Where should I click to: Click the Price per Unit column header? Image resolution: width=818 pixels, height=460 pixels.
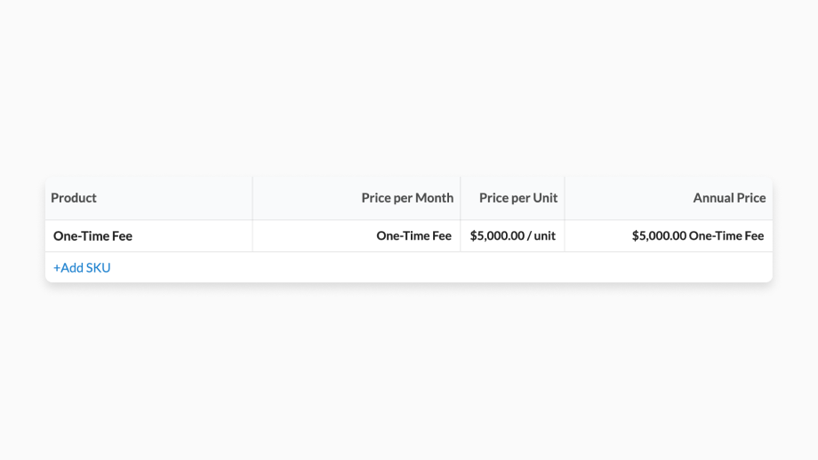[x=518, y=198]
